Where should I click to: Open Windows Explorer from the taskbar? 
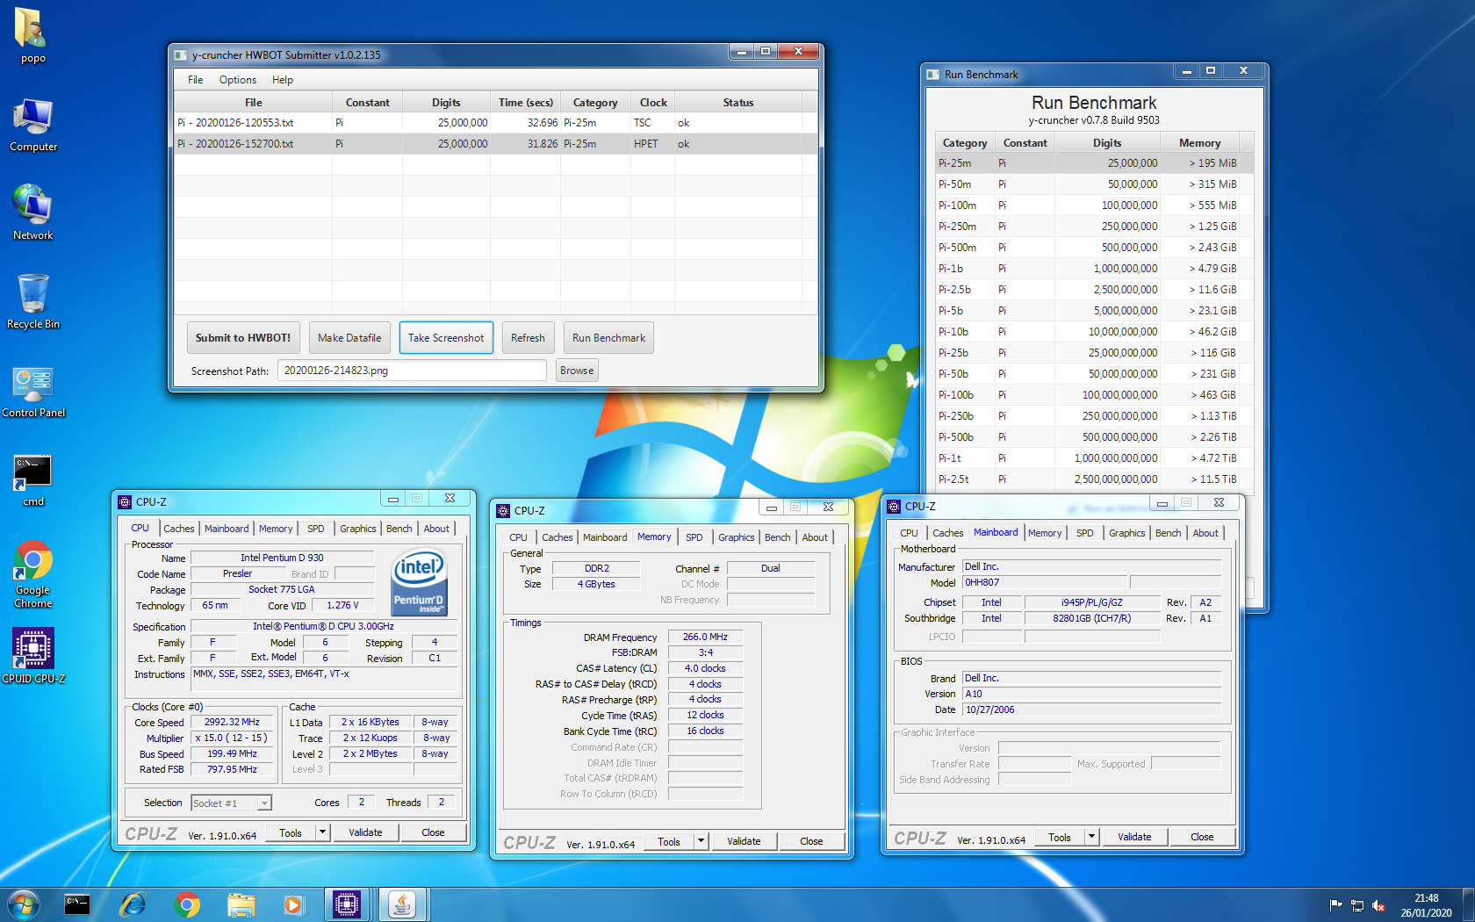[x=241, y=904]
